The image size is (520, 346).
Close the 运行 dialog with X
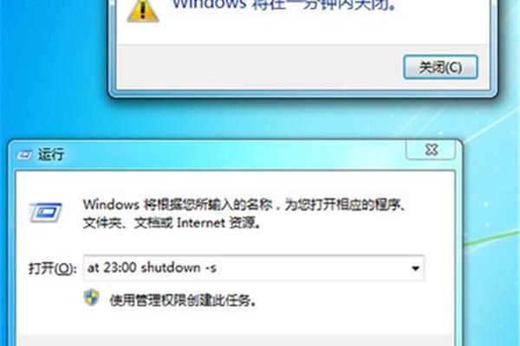point(431,150)
